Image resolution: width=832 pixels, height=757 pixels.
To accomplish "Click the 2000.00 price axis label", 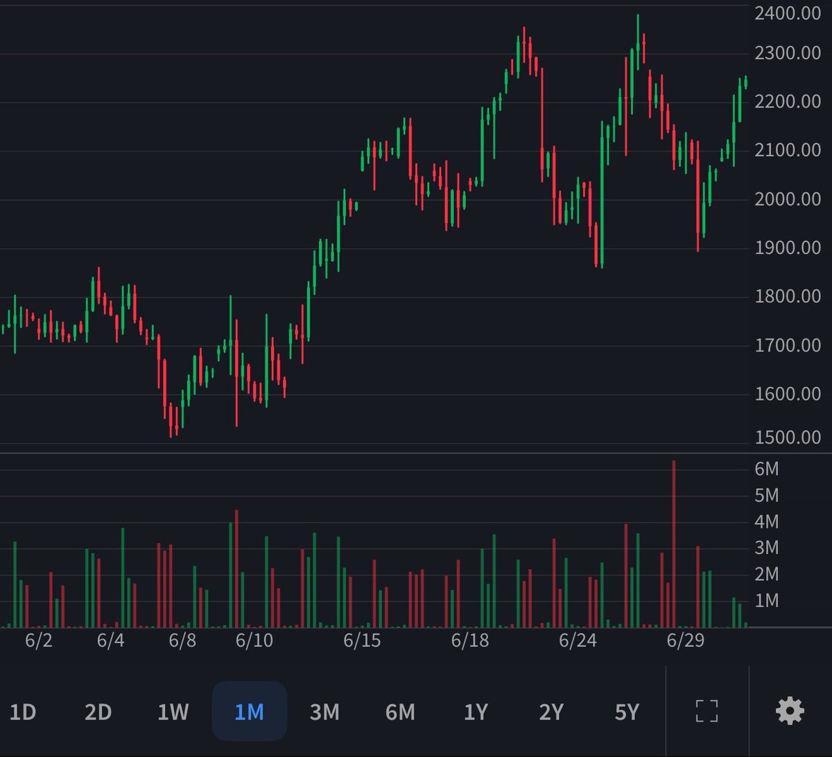I will (787, 200).
